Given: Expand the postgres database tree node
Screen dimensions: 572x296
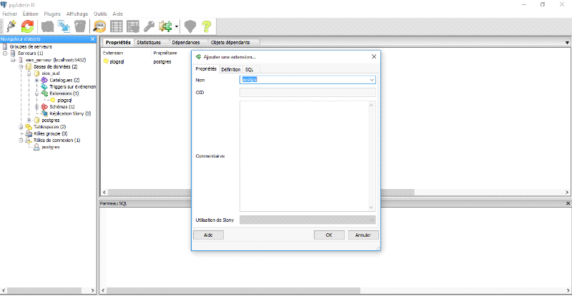Looking at the screenshot, I should pos(29,120).
